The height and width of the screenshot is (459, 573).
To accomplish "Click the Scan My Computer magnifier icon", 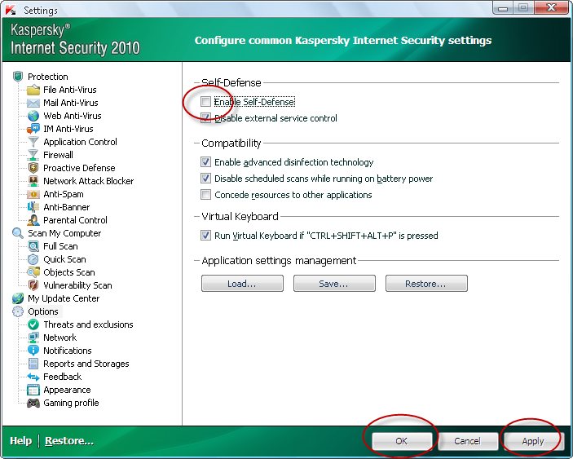I will pyautogui.click(x=18, y=233).
